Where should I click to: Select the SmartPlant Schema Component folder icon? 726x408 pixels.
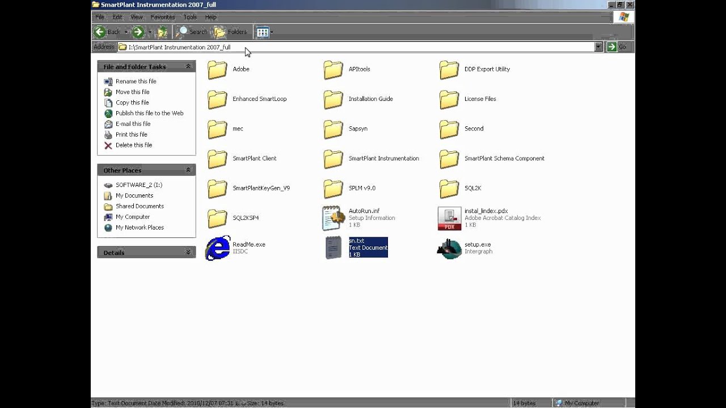449,159
